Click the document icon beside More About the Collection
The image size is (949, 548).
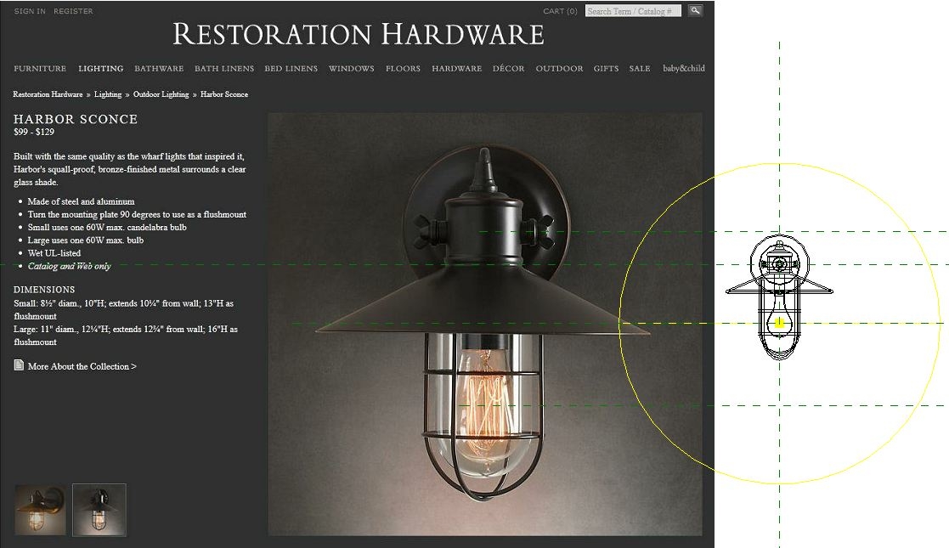pos(17,364)
